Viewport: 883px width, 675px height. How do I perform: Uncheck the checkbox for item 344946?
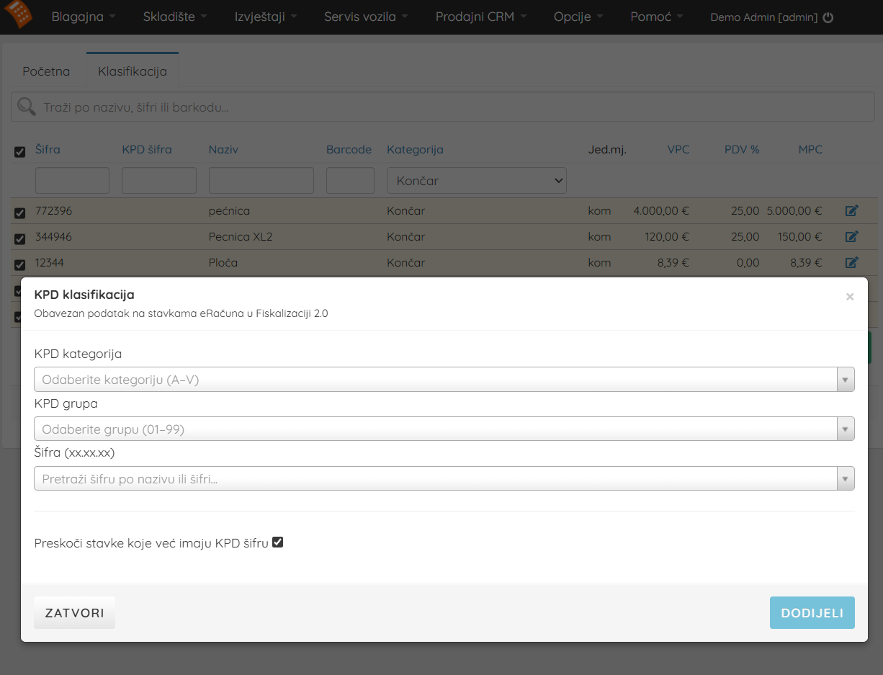coord(20,238)
